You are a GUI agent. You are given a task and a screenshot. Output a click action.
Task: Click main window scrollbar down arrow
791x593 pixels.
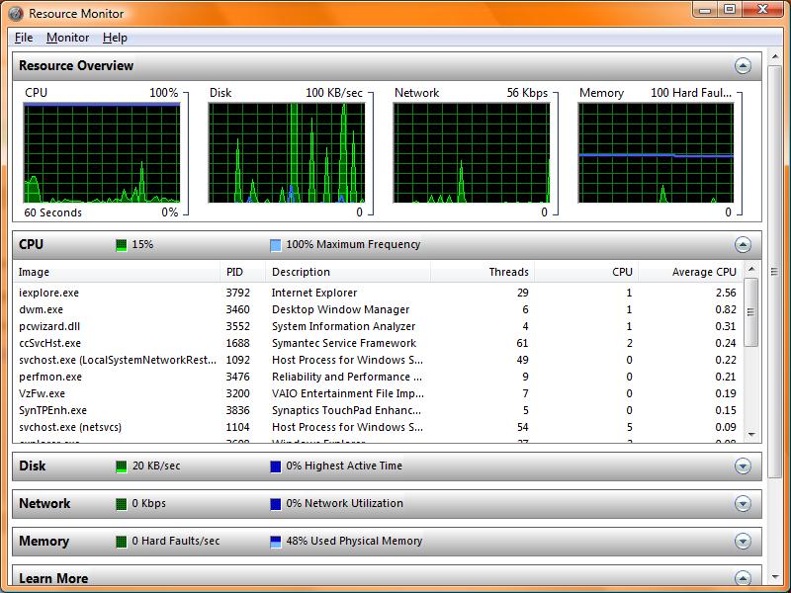(775, 577)
